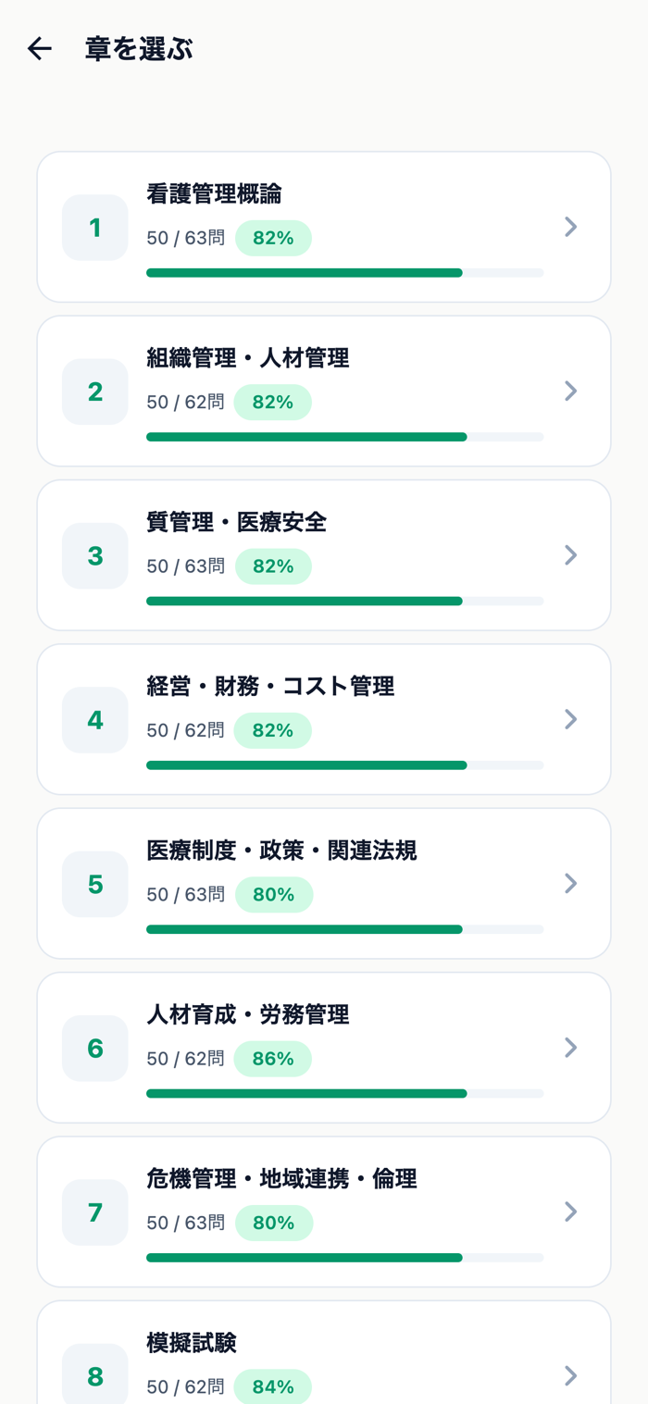This screenshot has height=1404, width=648.
Task: Tap the number 6 chapter badge
Action: (x=95, y=1049)
